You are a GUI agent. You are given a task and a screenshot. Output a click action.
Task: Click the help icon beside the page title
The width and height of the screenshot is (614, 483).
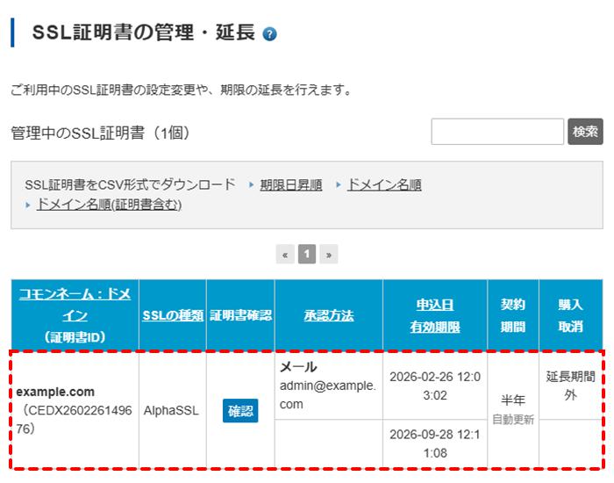pyautogui.click(x=270, y=34)
